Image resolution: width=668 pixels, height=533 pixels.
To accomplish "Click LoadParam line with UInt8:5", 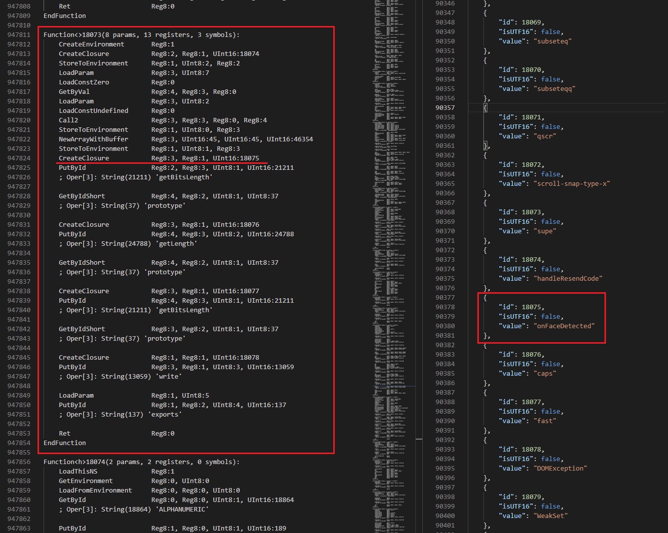I will click(x=134, y=396).
